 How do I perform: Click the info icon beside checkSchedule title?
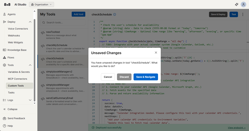tap(115, 14)
